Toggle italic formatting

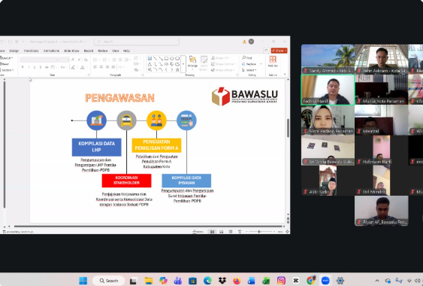pos(29,67)
